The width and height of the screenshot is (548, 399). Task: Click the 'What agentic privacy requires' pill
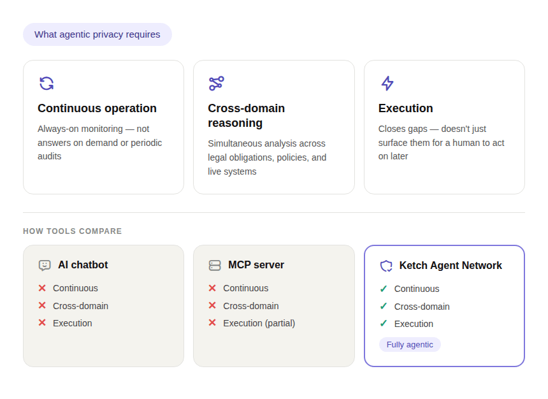click(x=97, y=34)
